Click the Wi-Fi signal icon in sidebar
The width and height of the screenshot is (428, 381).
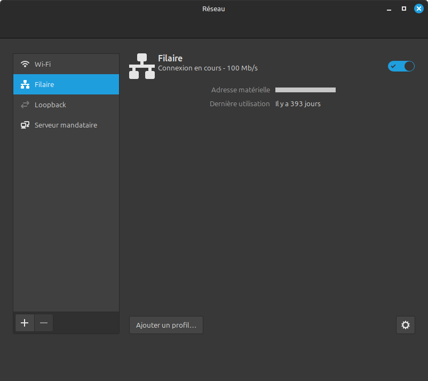coord(25,64)
